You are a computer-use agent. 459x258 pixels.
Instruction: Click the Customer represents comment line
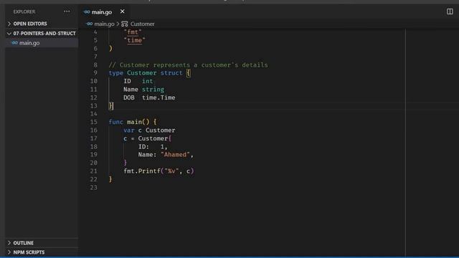click(x=188, y=64)
